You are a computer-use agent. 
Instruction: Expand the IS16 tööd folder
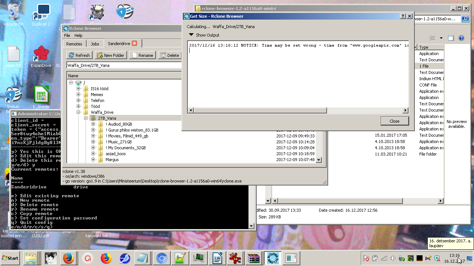(x=78, y=89)
